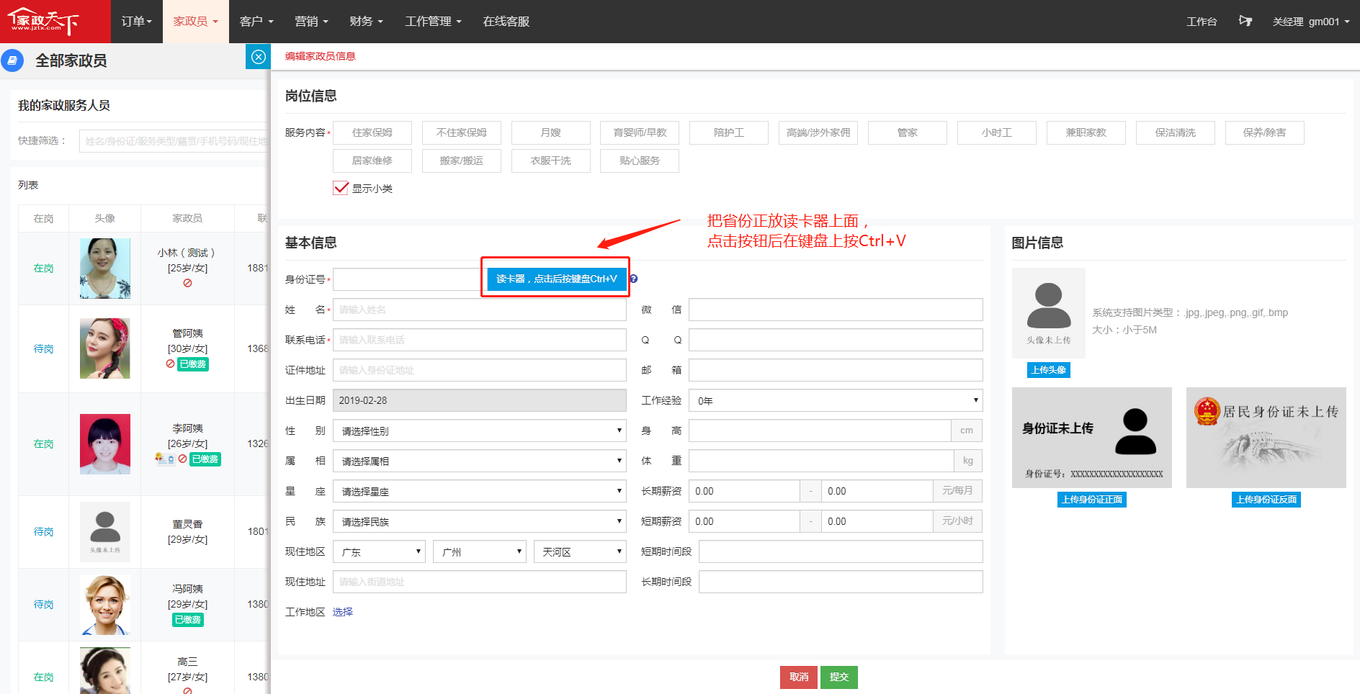Click the blue book icon beside 全部家政员

click(x=12, y=60)
